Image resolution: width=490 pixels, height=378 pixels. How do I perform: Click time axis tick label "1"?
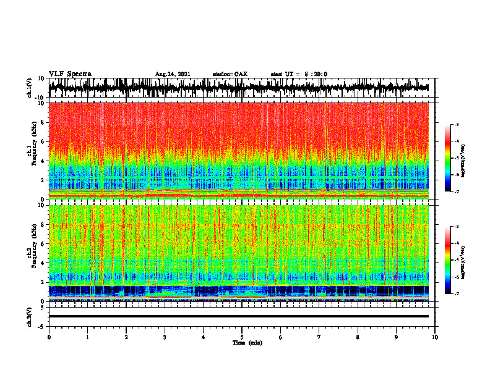tap(87, 337)
